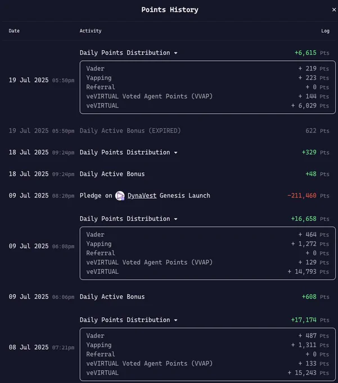The image size is (338, 383).
Task: Click the Date column header
Action: click(14, 31)
